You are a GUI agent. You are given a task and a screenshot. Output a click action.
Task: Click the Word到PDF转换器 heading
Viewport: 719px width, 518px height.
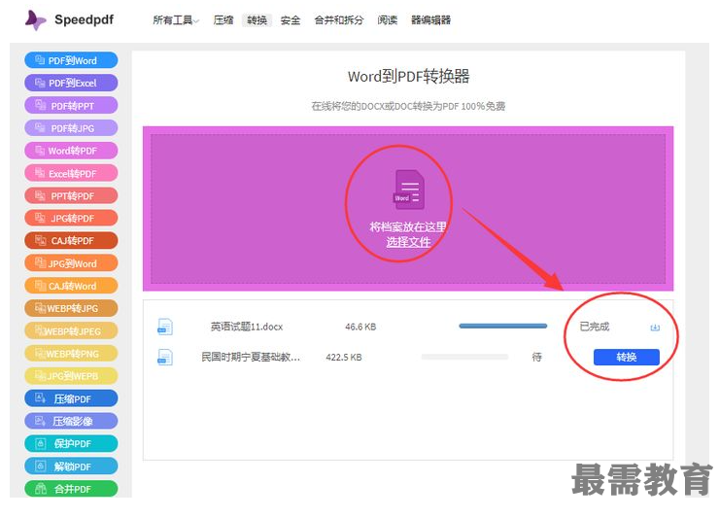[408, 76]
